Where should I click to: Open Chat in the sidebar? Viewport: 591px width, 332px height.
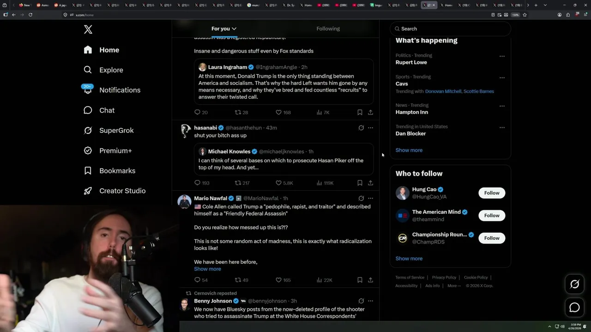pos(99,110)
